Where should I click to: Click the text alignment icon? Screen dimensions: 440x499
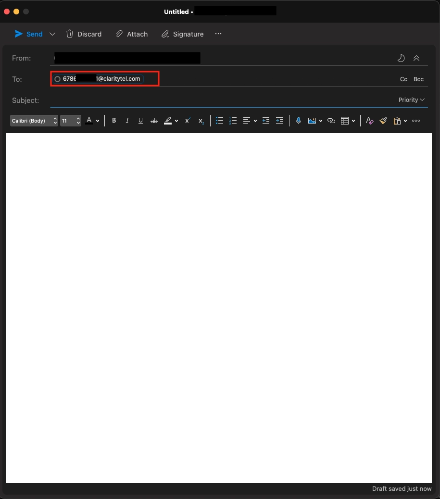point(246,121)
